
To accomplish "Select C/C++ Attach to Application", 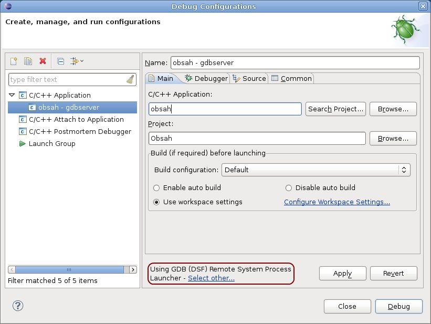I will 76,119.
